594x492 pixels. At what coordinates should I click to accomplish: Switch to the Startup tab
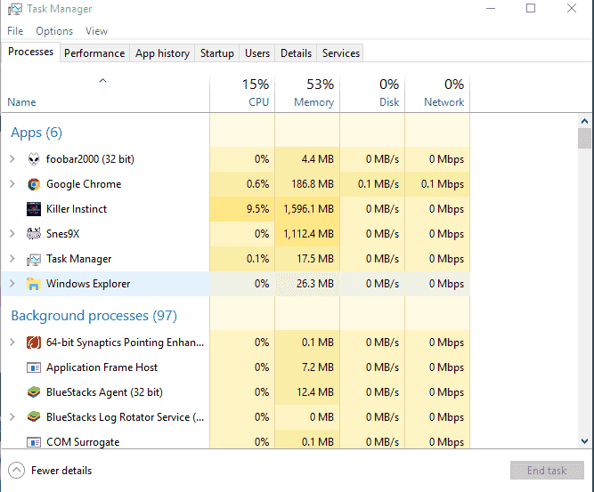point(217,53)
